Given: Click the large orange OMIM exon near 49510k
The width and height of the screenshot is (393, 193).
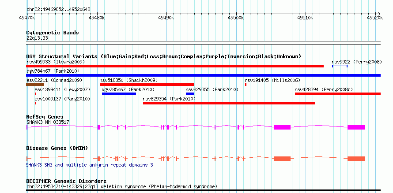Looking at the screenshot, I should [283, 159].
